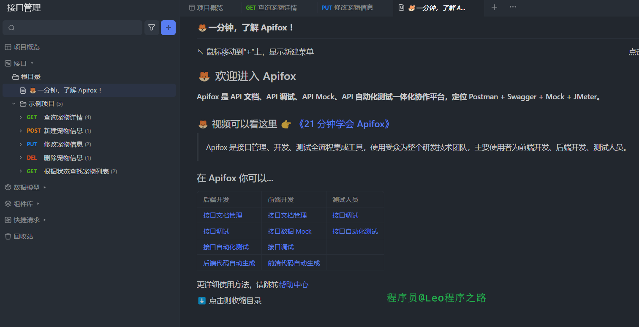Expand the 删除宠物信息 row chevron
This screenshot has height=327, width=639.
[21, 158]
